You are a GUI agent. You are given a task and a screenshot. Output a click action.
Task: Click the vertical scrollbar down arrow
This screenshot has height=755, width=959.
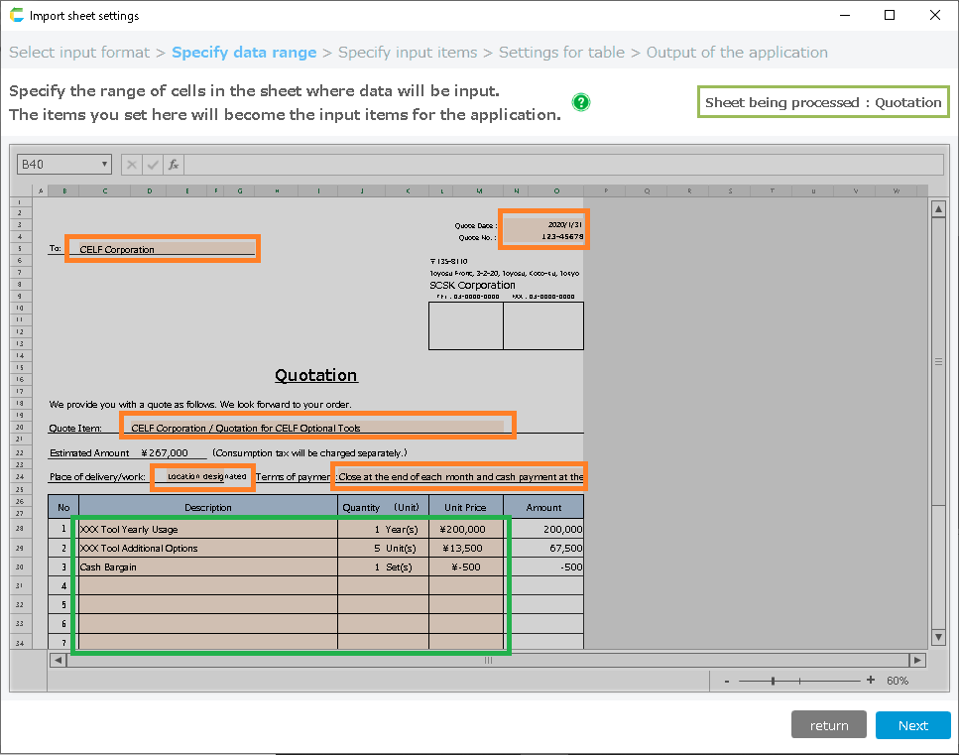[938, 637]
